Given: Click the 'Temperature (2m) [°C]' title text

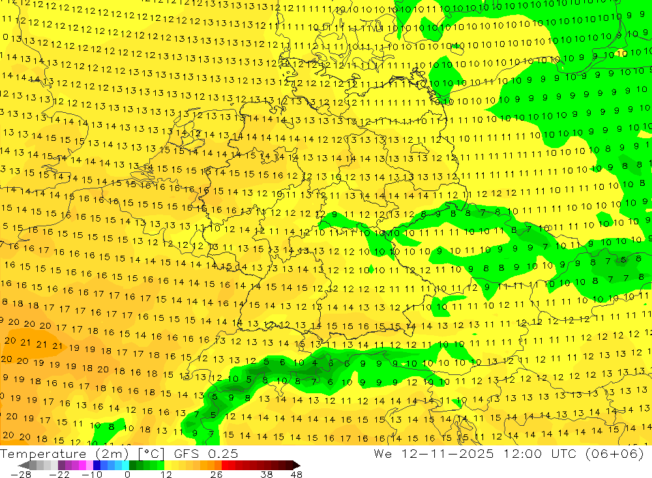Looking at the screenshot, I should (x=82, y=454).
